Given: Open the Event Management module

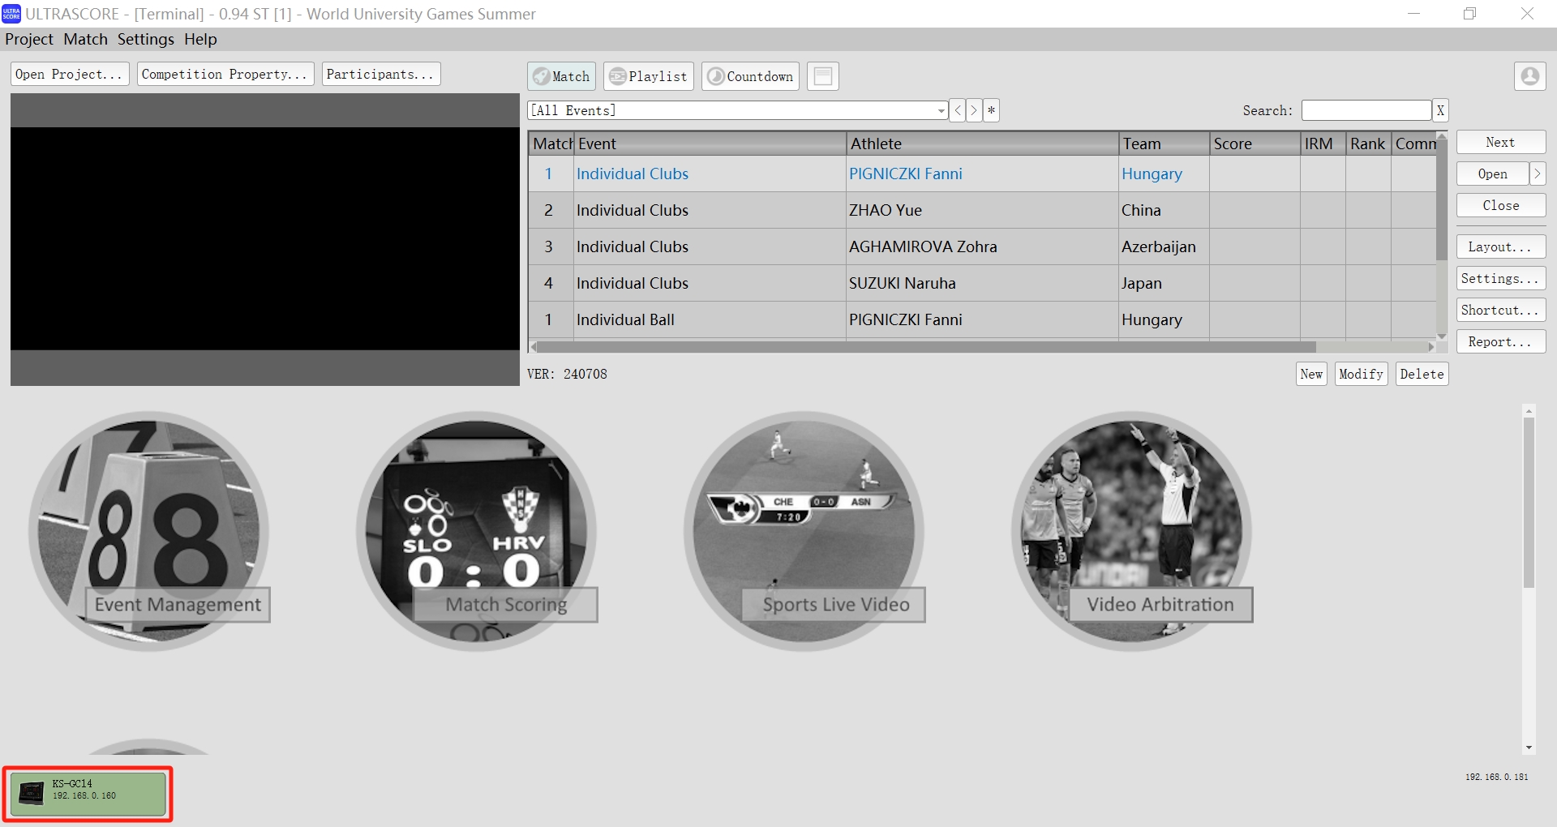Looking at the screenshot, I should [x=149, y=531].
